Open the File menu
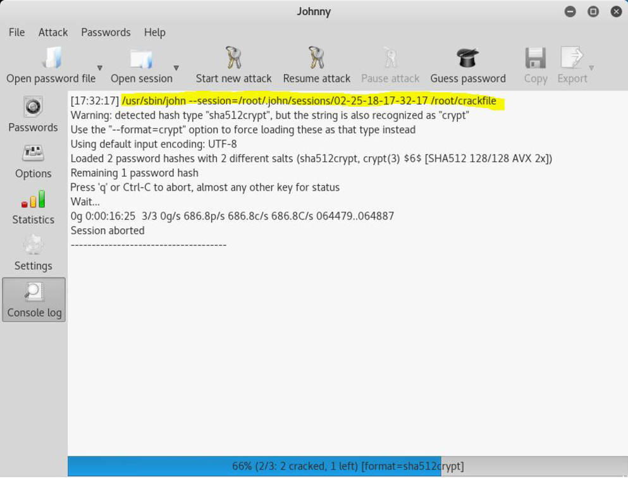 click(x=17, y=32)
